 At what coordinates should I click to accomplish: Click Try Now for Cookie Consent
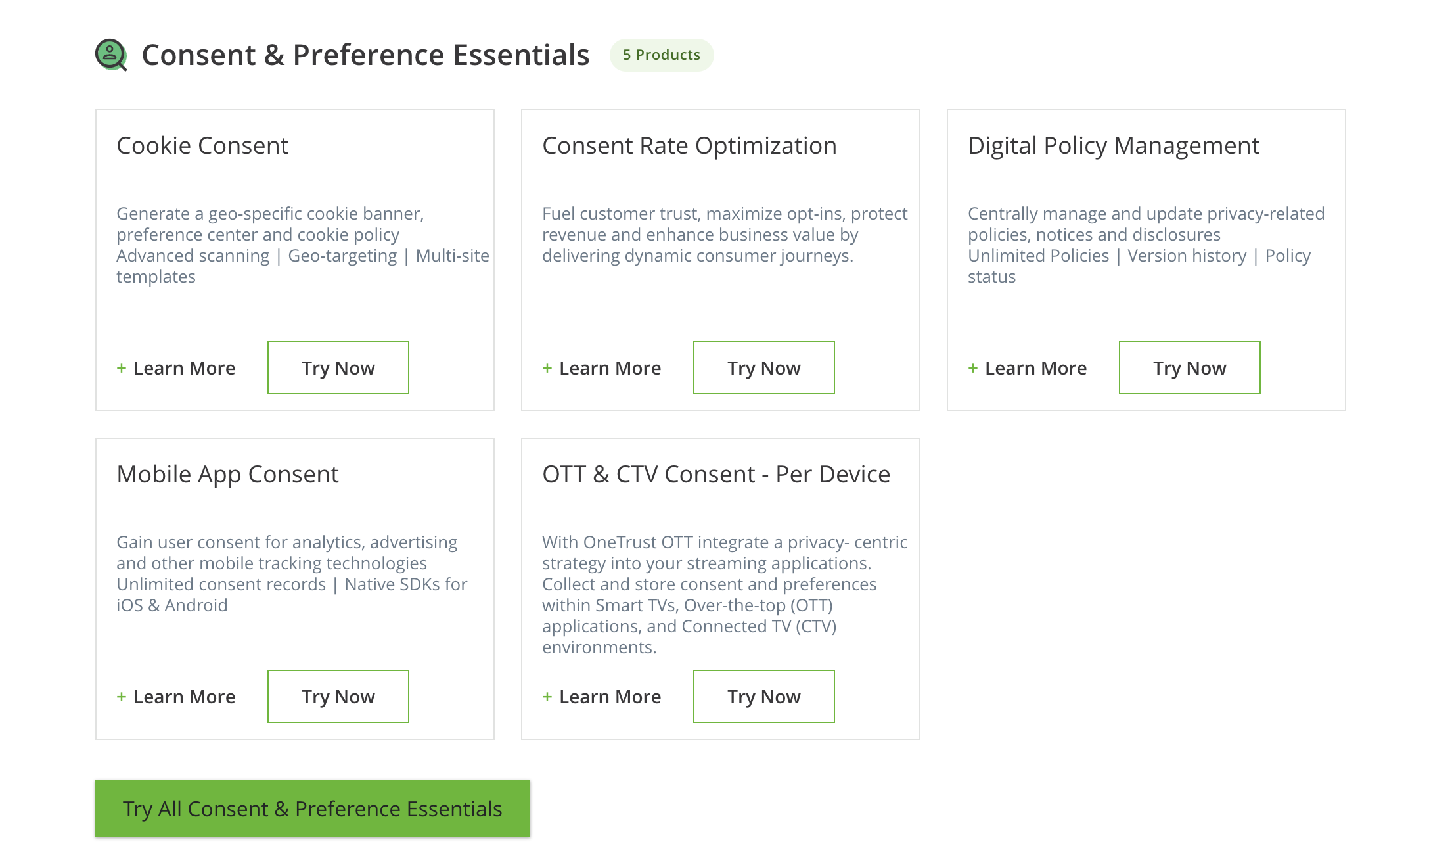pos(338,367)
